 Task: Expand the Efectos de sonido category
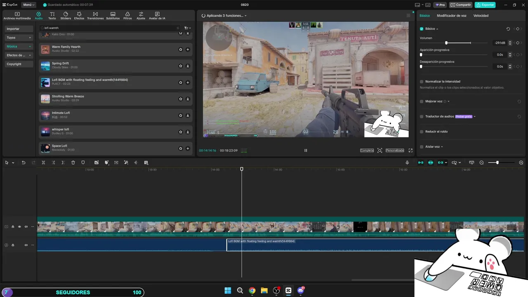(19, 55)
